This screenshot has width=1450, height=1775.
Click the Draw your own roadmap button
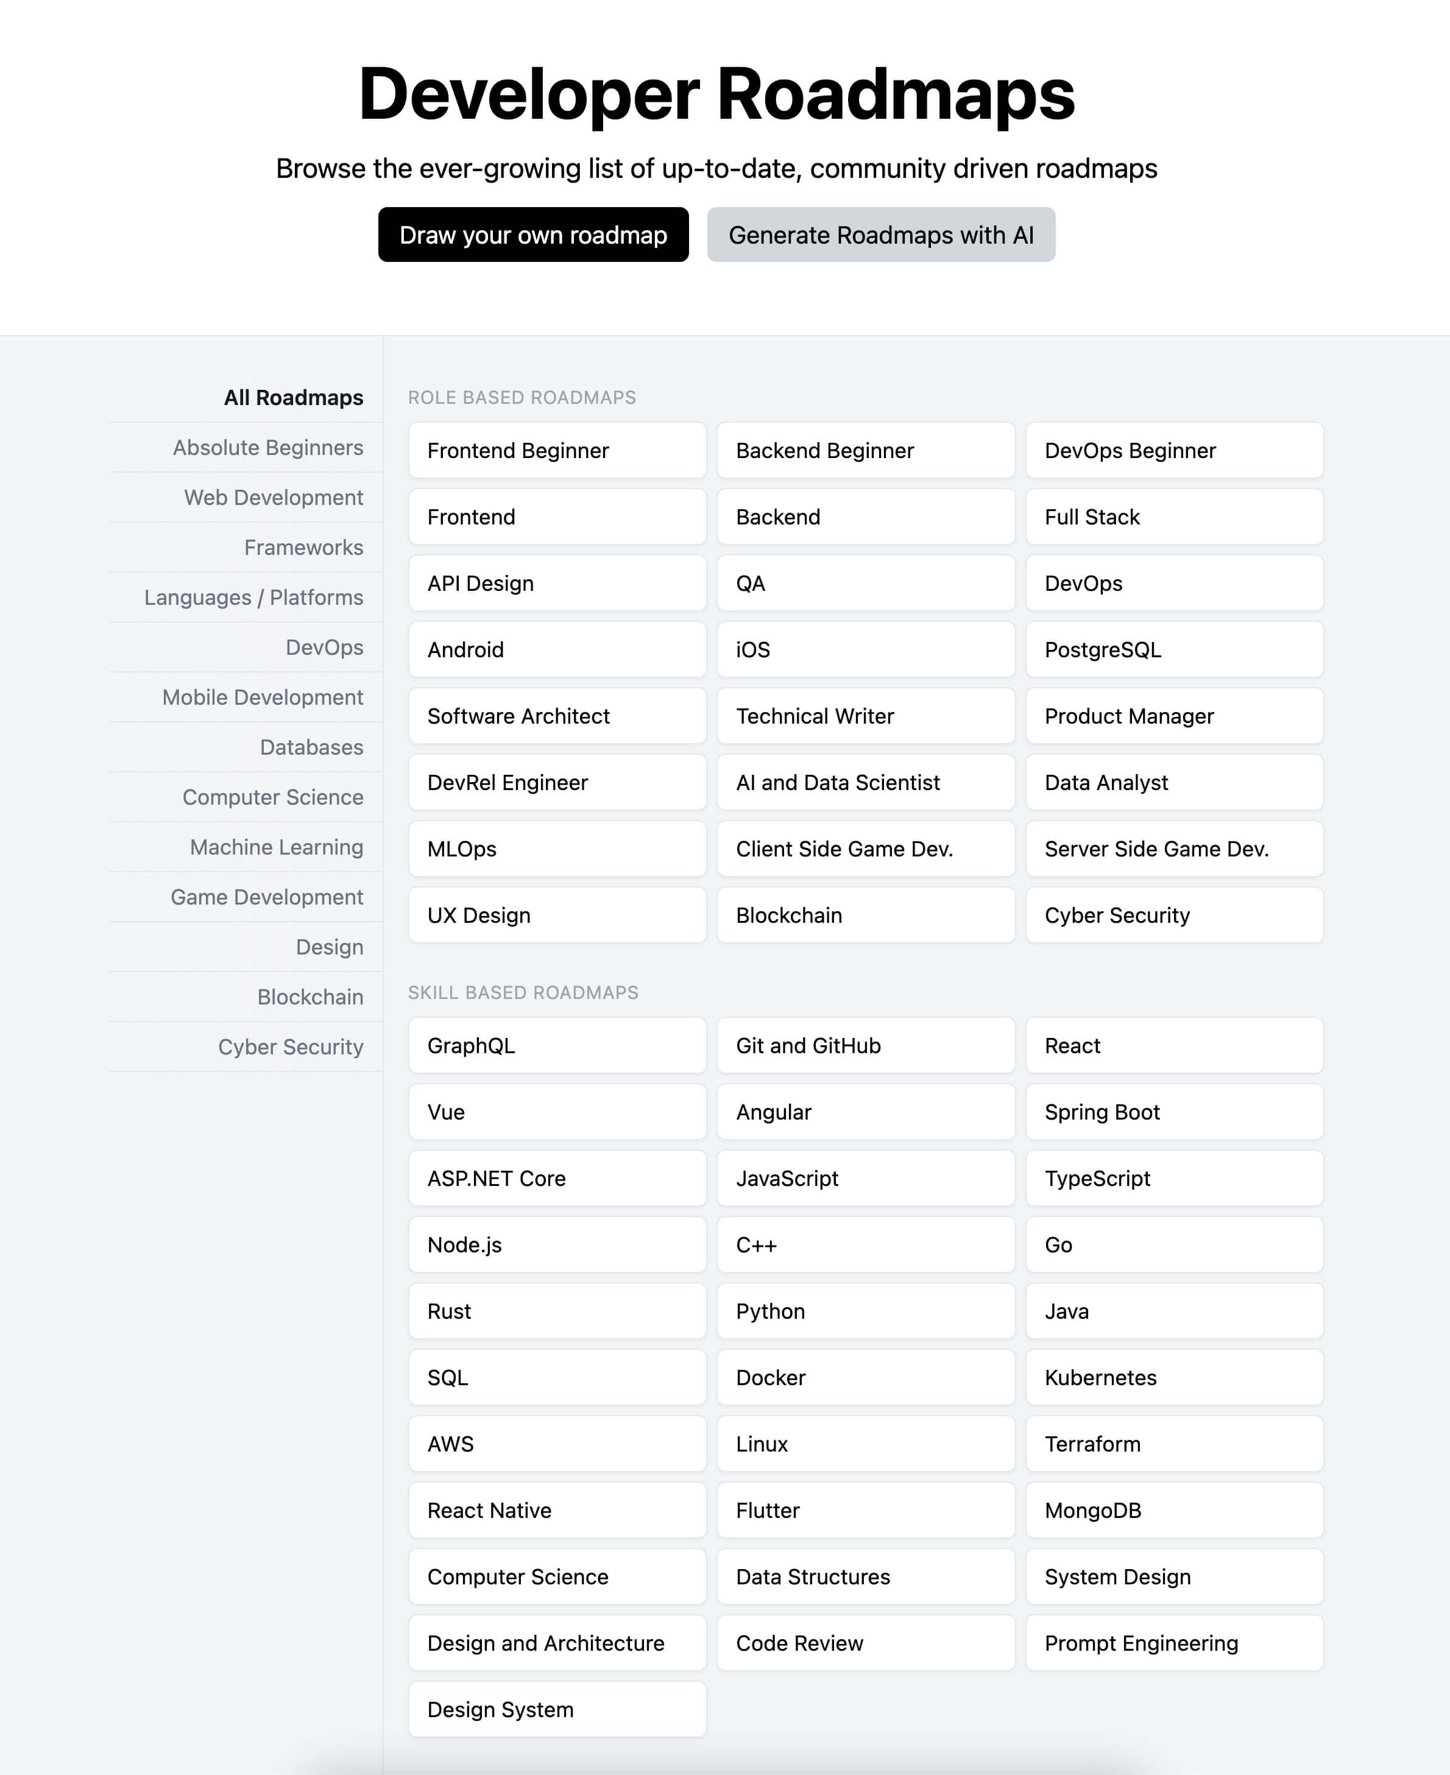534,235
